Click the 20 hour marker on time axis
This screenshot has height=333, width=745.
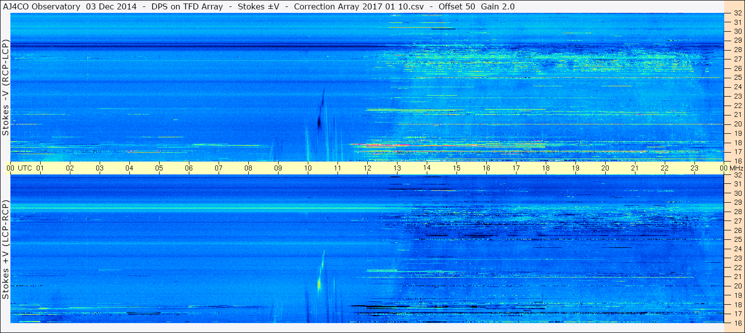[605, 168]
